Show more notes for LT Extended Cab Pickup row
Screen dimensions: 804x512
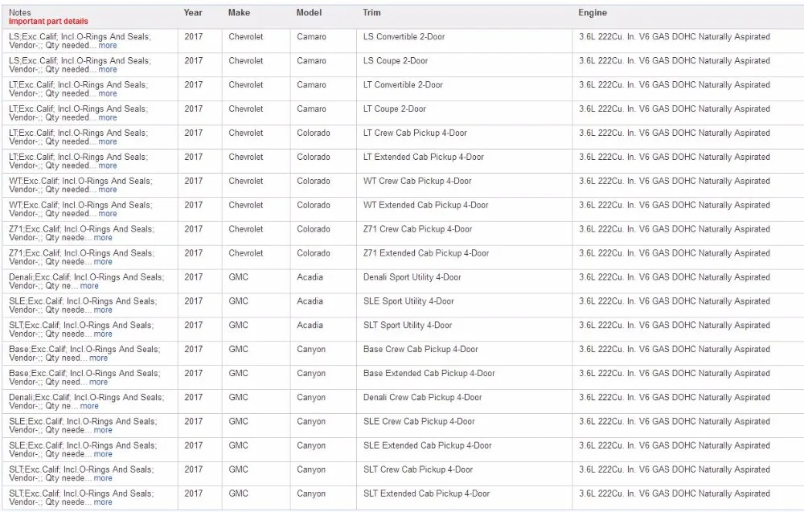click(108, 166)
